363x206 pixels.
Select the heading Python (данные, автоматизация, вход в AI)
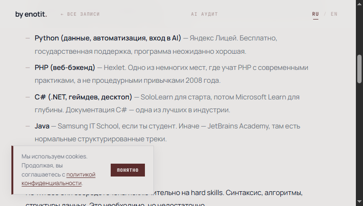pos(108,38)
